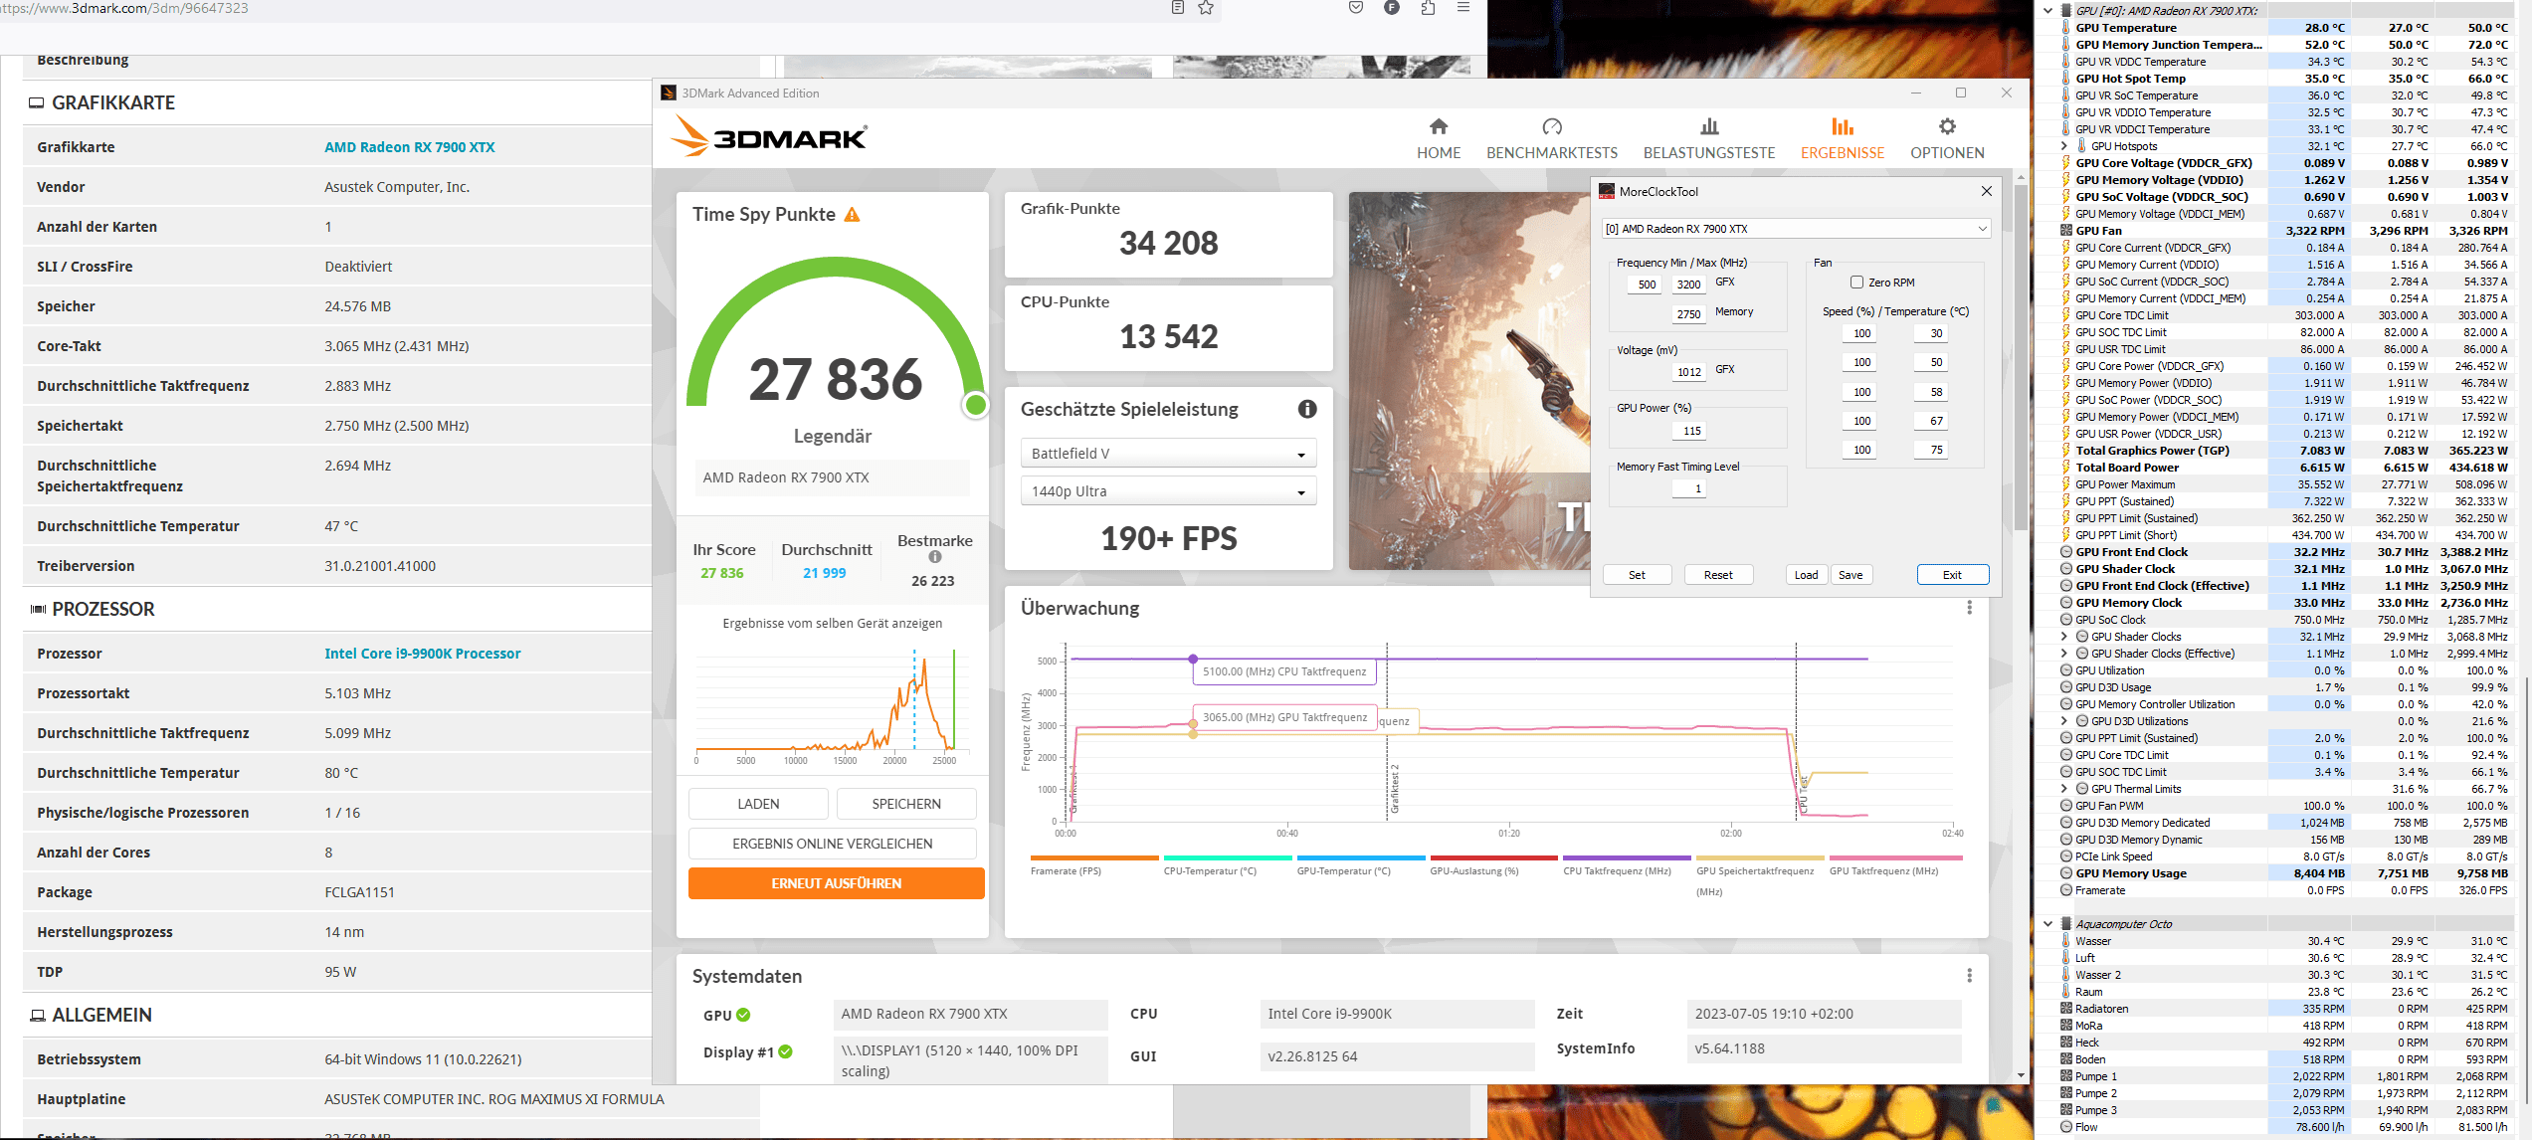Bookmark this page with the star icon
The width and height of the screenshot is (2532, 1140).
tap(1206, 8)
